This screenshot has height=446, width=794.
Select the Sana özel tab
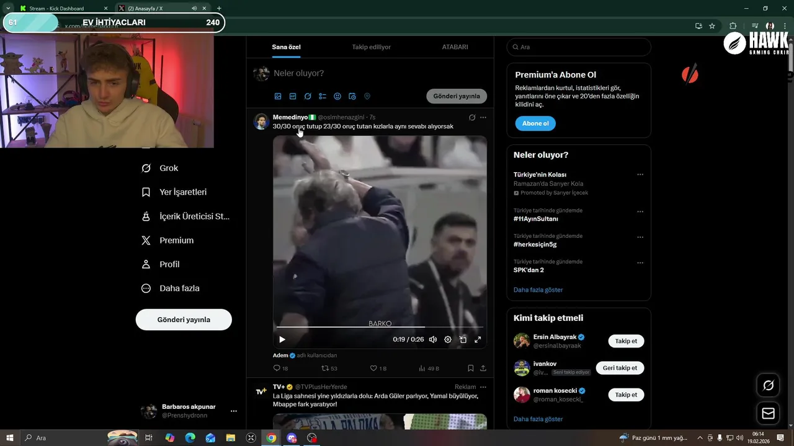point(286,47)
